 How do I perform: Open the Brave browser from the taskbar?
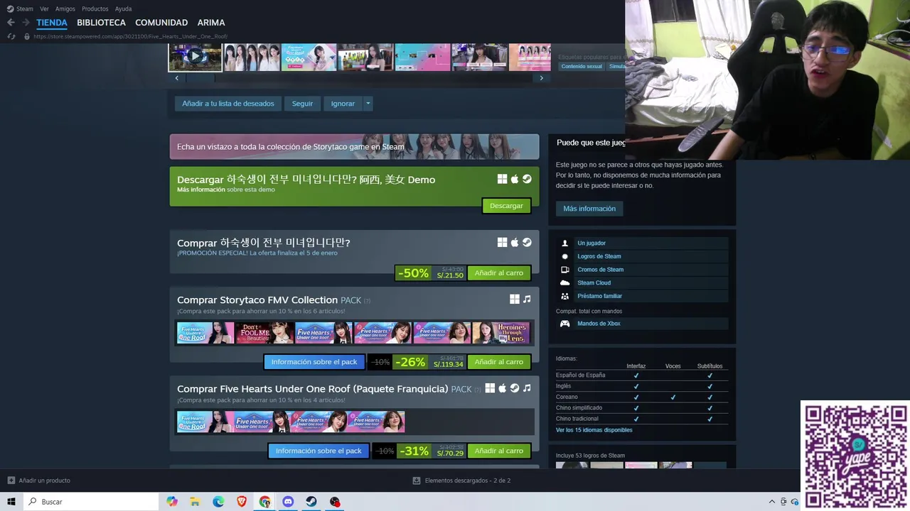click(242, 502)
